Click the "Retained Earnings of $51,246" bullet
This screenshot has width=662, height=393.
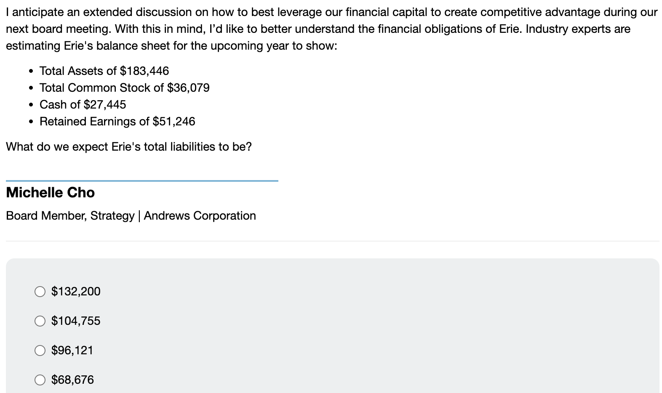click(117, 121)
